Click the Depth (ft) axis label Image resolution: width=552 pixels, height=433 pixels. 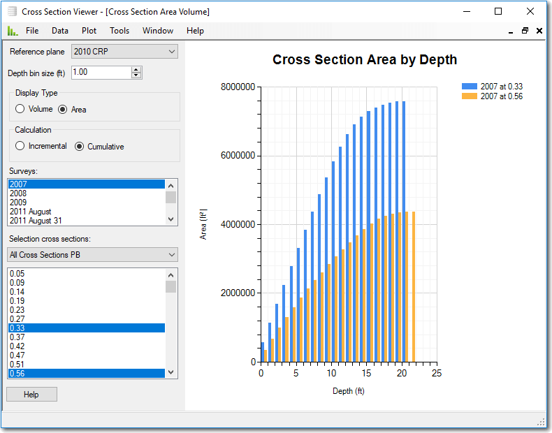coord(349,391)
